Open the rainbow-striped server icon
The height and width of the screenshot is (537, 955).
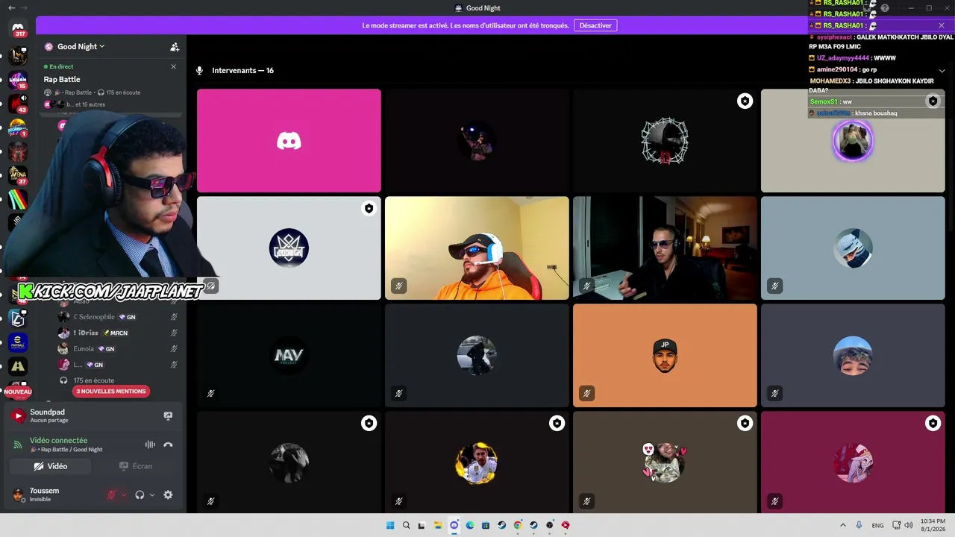coord(18,199)
